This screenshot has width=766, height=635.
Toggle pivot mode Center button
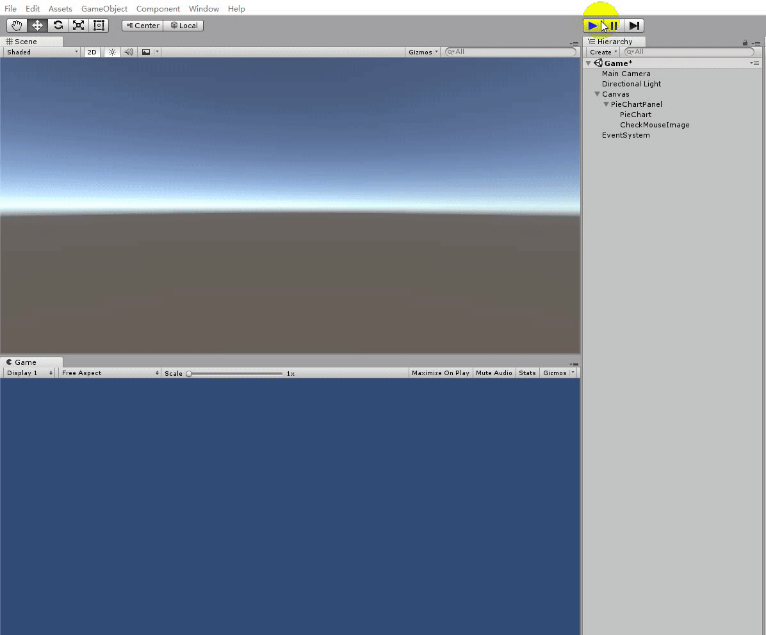(143, 26)
